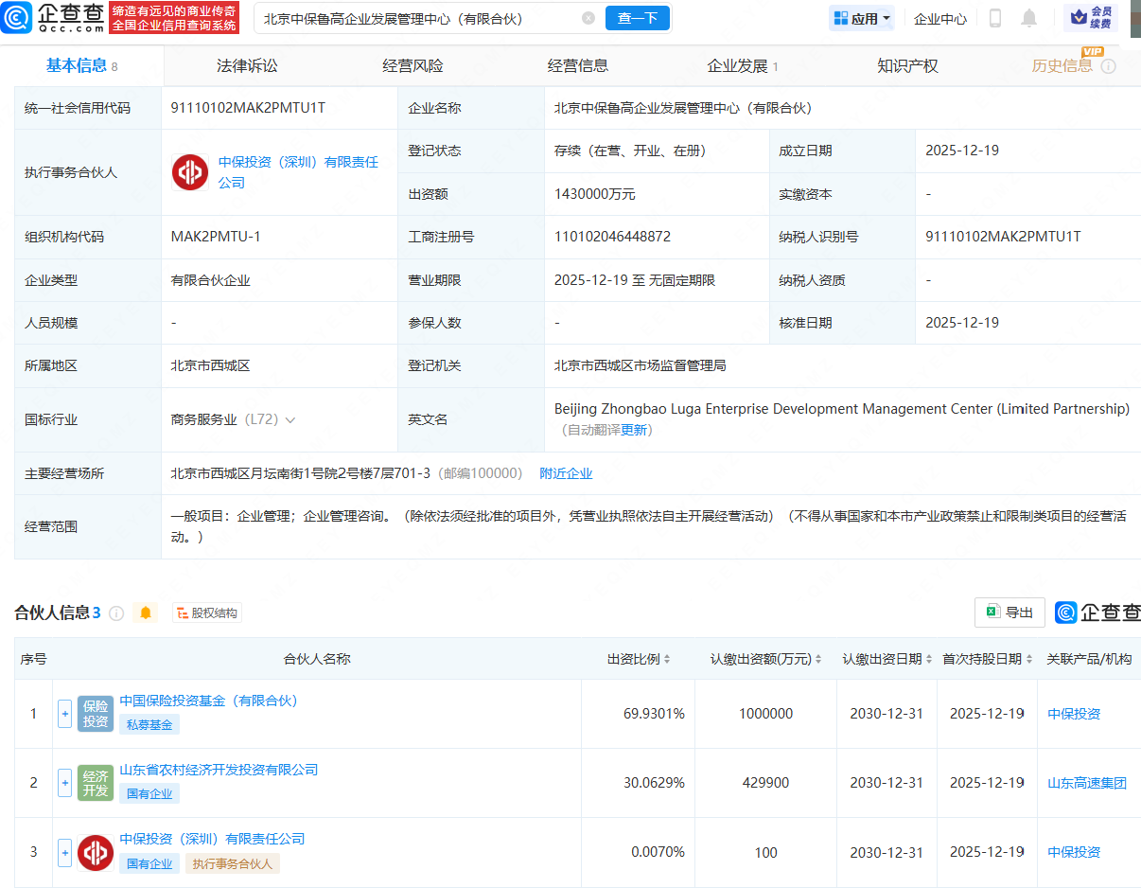Screen dimensions: 1141x888
Task: Click the Excel 导出 export icon
Action: click(x=1009, y=613)
